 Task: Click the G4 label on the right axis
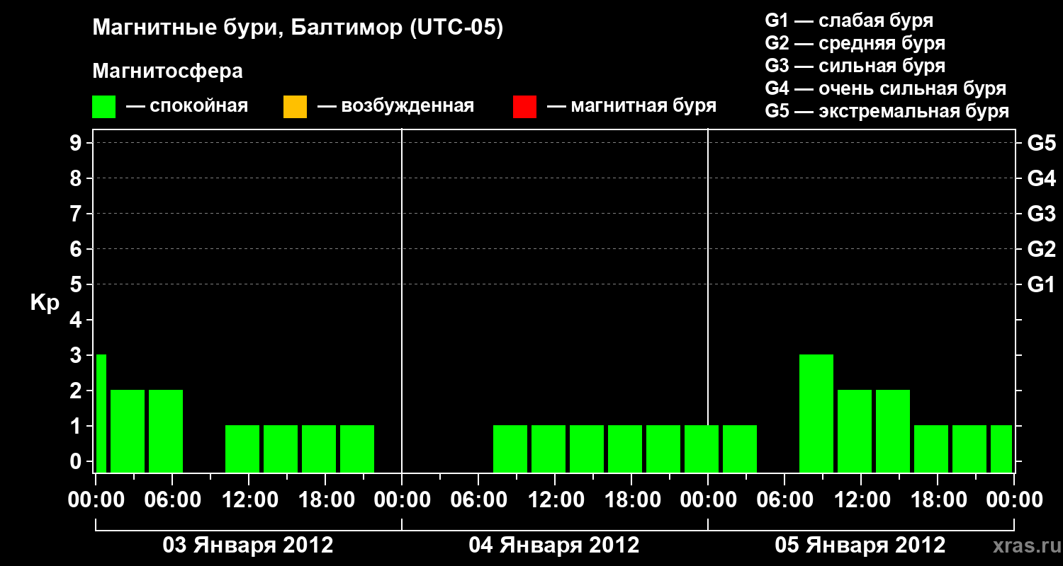[1042, 178]
